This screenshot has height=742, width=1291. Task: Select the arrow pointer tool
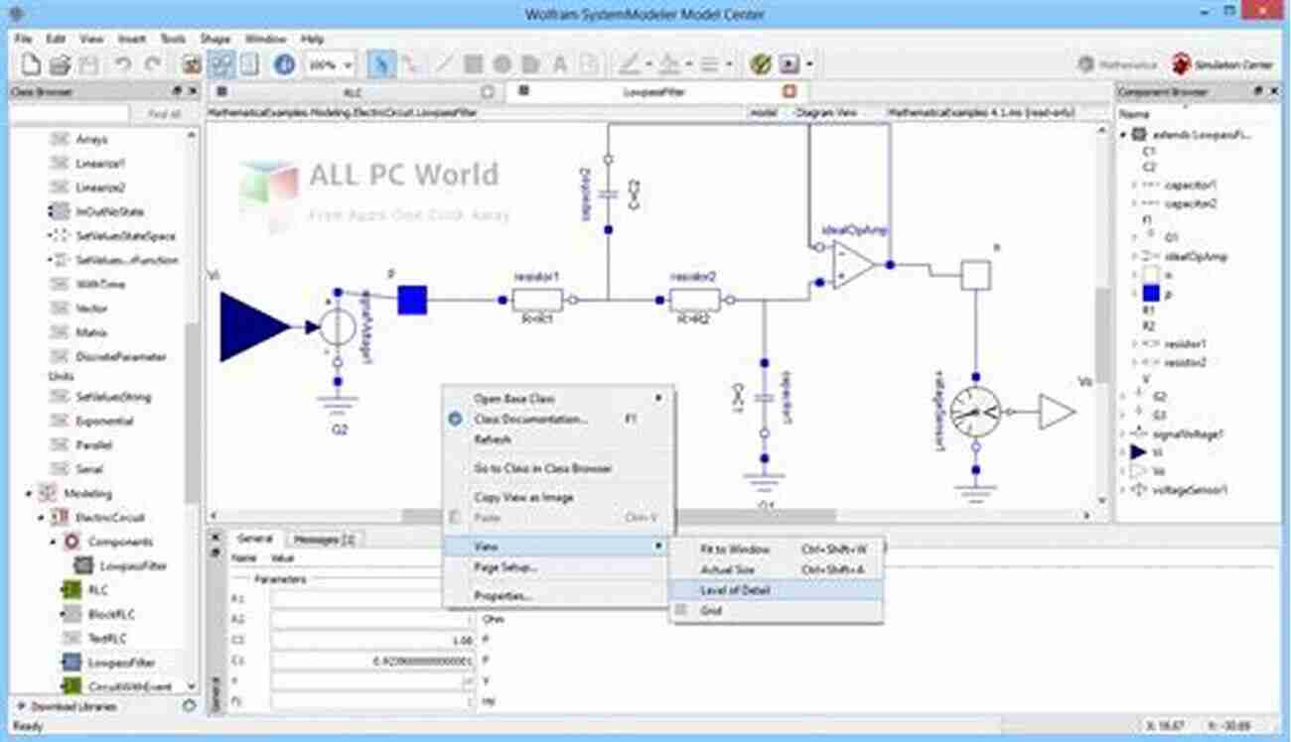(380, 65)
